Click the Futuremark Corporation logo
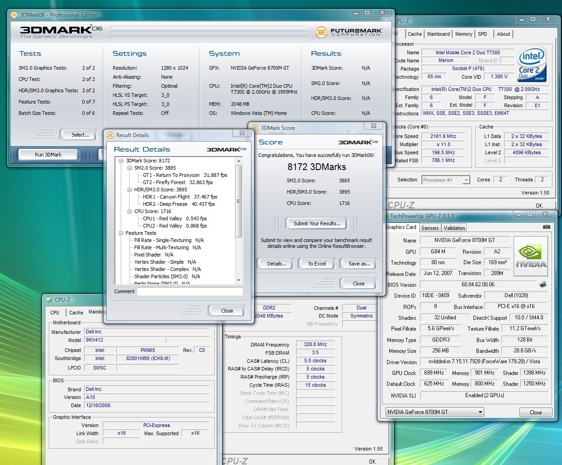Screen dimensions: 562x465 [349, 32]
